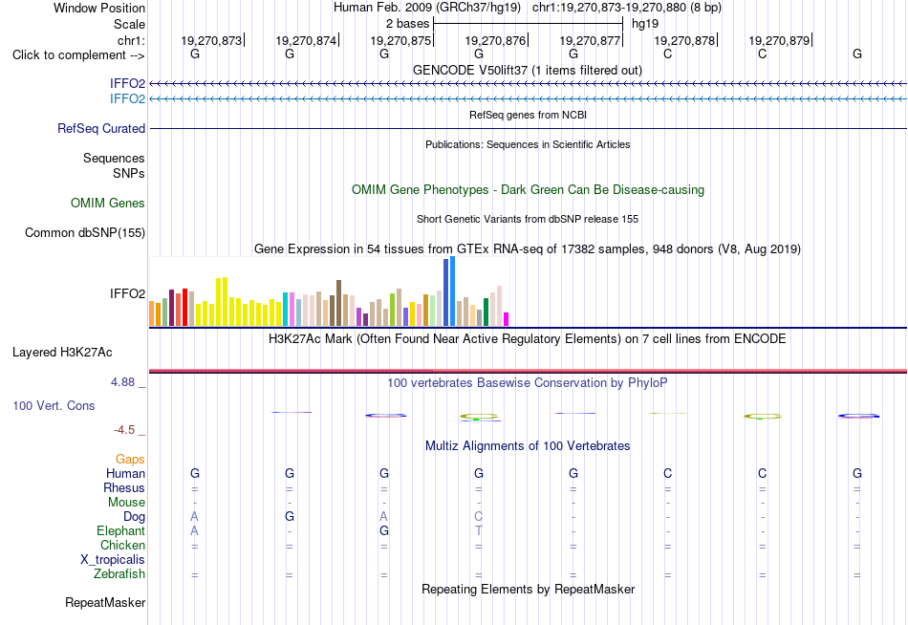The image size is (908, 625).
Task: Open the Common dbSNP(155) track label
Action: point(84,233)
